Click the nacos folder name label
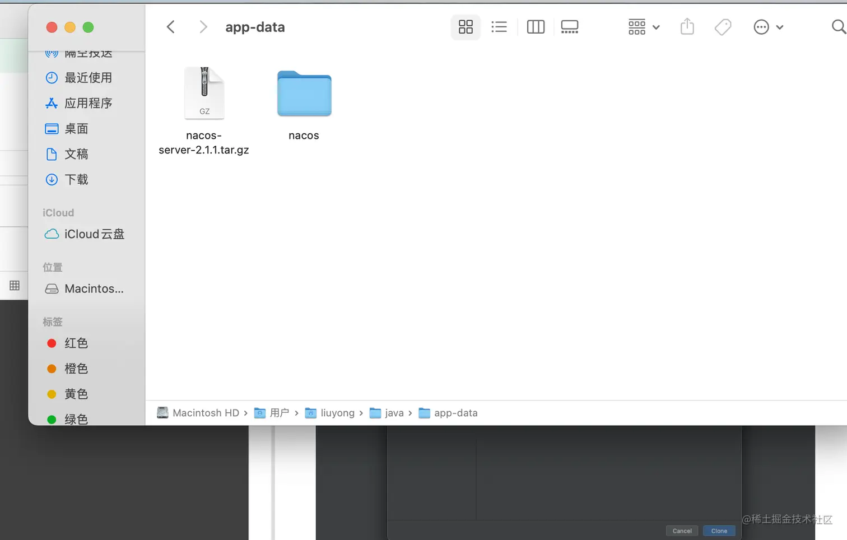847x540 pixels. [x=304, y=136]
